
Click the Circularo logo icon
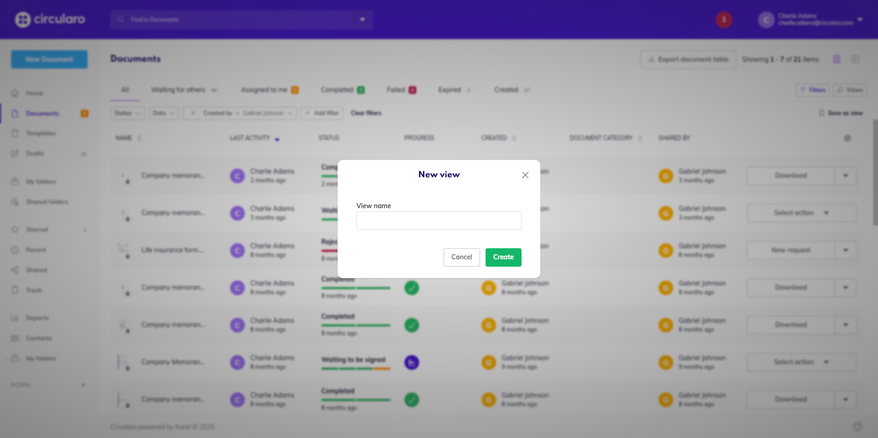tap(23, 19)
